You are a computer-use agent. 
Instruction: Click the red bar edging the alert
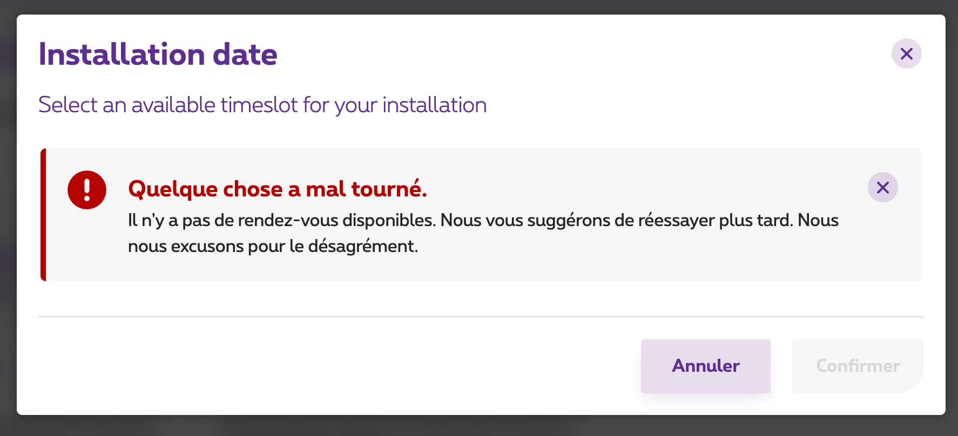pos(43,215)
